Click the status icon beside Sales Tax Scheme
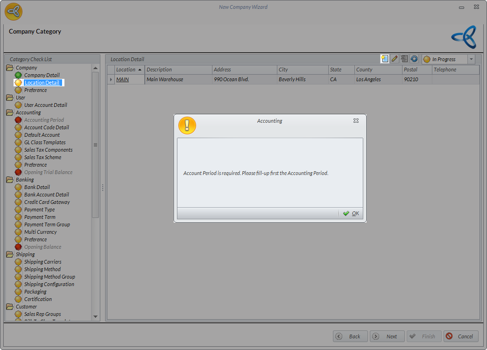 [18, 157]
